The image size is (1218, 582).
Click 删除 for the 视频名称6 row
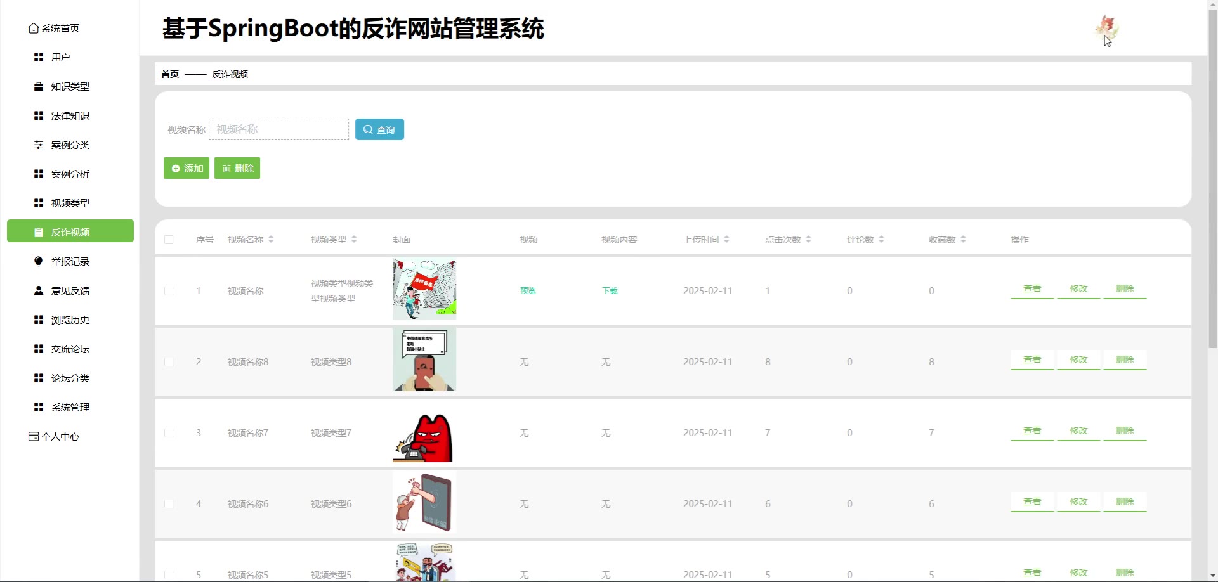(1125, 502)
